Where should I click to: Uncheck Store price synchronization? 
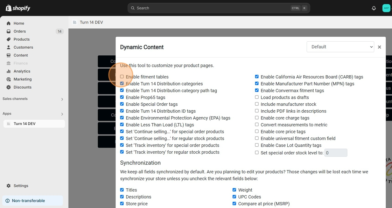pos(122,203)
